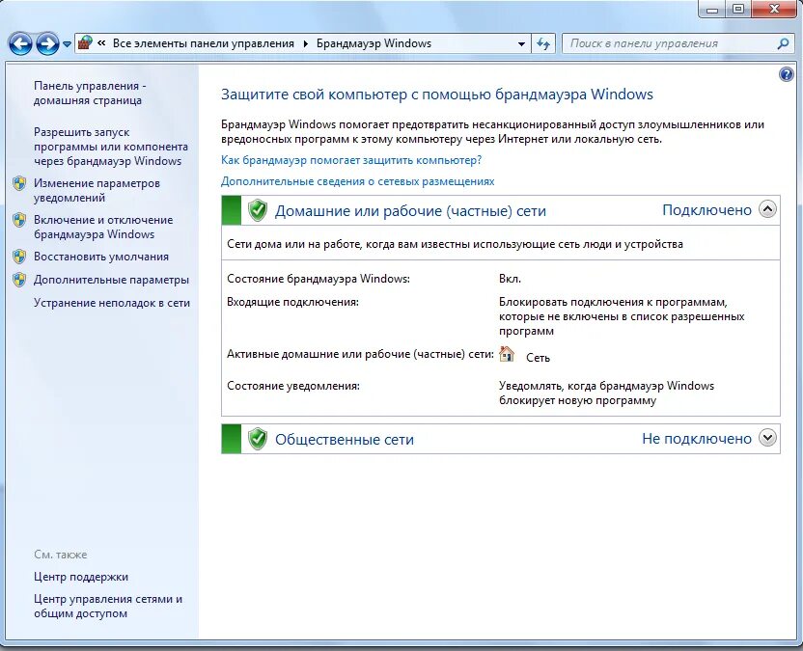The width and height of the screenshot is (803, 651).
Task: Click shield icon beside 'Дополнительные параметры'
Action: (19, 280)
